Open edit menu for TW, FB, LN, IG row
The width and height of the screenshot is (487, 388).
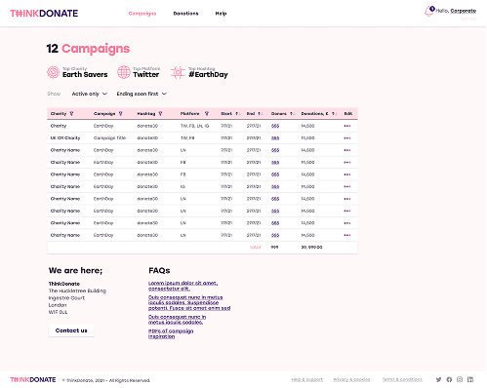click(347, 126)
